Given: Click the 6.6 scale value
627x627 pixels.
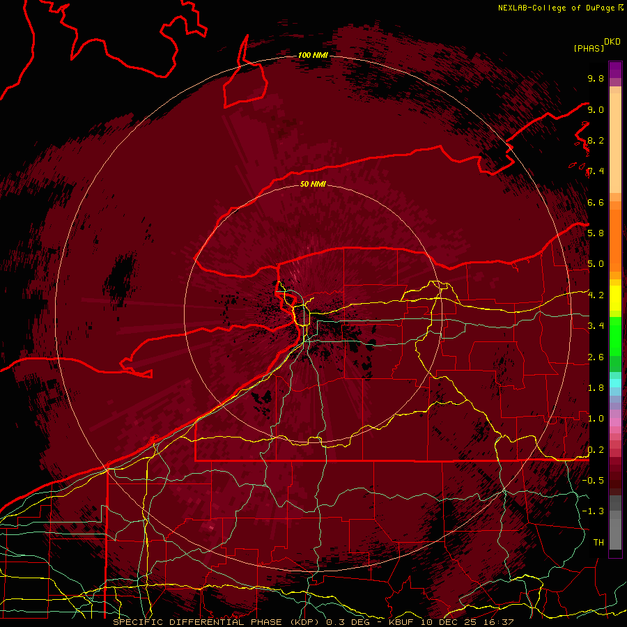Looking at the screenshot, I should point(596,202).
